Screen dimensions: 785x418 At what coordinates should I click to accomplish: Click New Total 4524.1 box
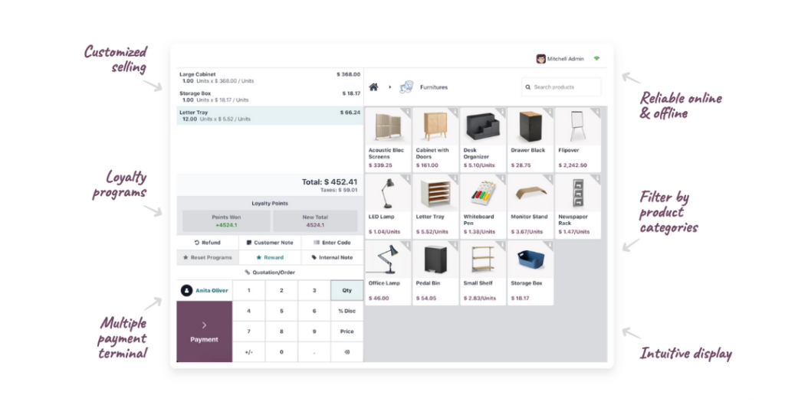point(315,221)
